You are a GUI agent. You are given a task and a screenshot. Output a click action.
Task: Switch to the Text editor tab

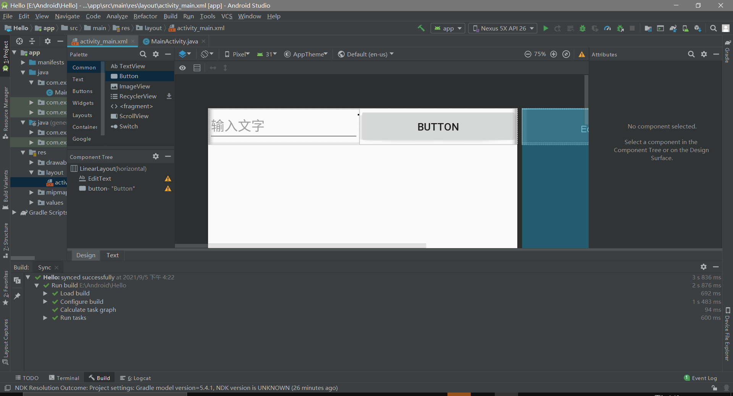[113, 255]
